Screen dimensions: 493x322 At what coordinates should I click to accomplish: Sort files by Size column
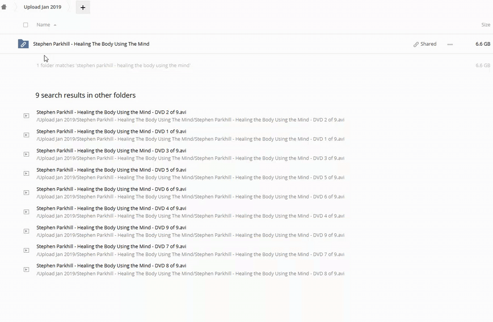pos(485,25)
